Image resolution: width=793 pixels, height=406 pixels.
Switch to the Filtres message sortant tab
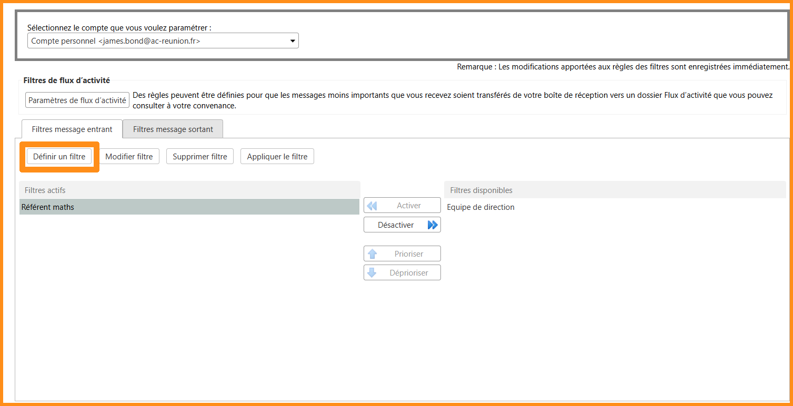point(173,129)
